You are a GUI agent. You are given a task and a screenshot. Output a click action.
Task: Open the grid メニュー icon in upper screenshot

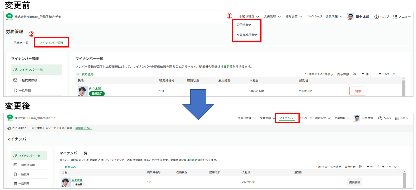coord(395,17)
